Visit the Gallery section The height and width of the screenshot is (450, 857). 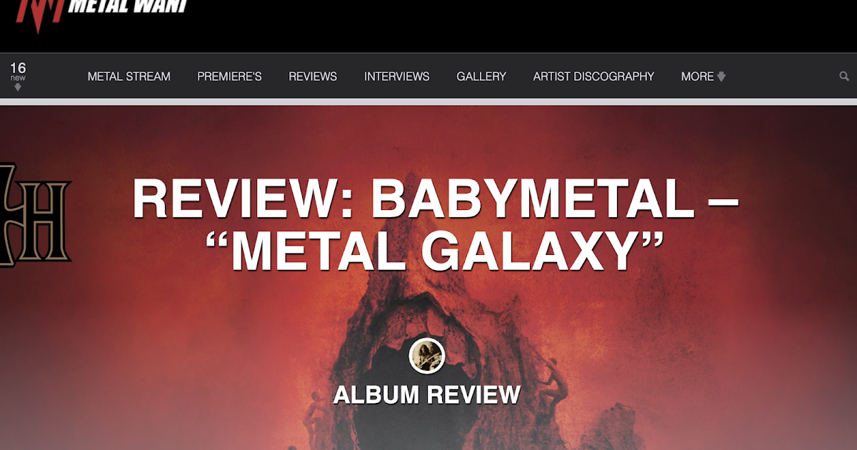481,76
